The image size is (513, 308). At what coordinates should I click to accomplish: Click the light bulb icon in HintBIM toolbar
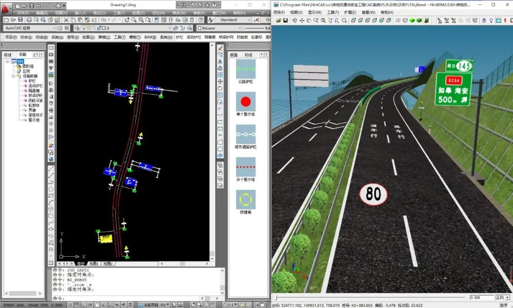[491, 20]
